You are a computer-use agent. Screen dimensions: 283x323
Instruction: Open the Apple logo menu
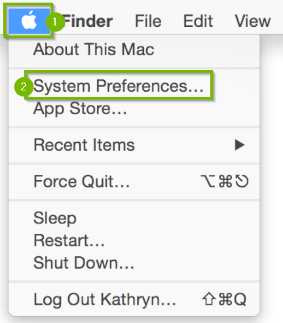(x=29, y=21)
